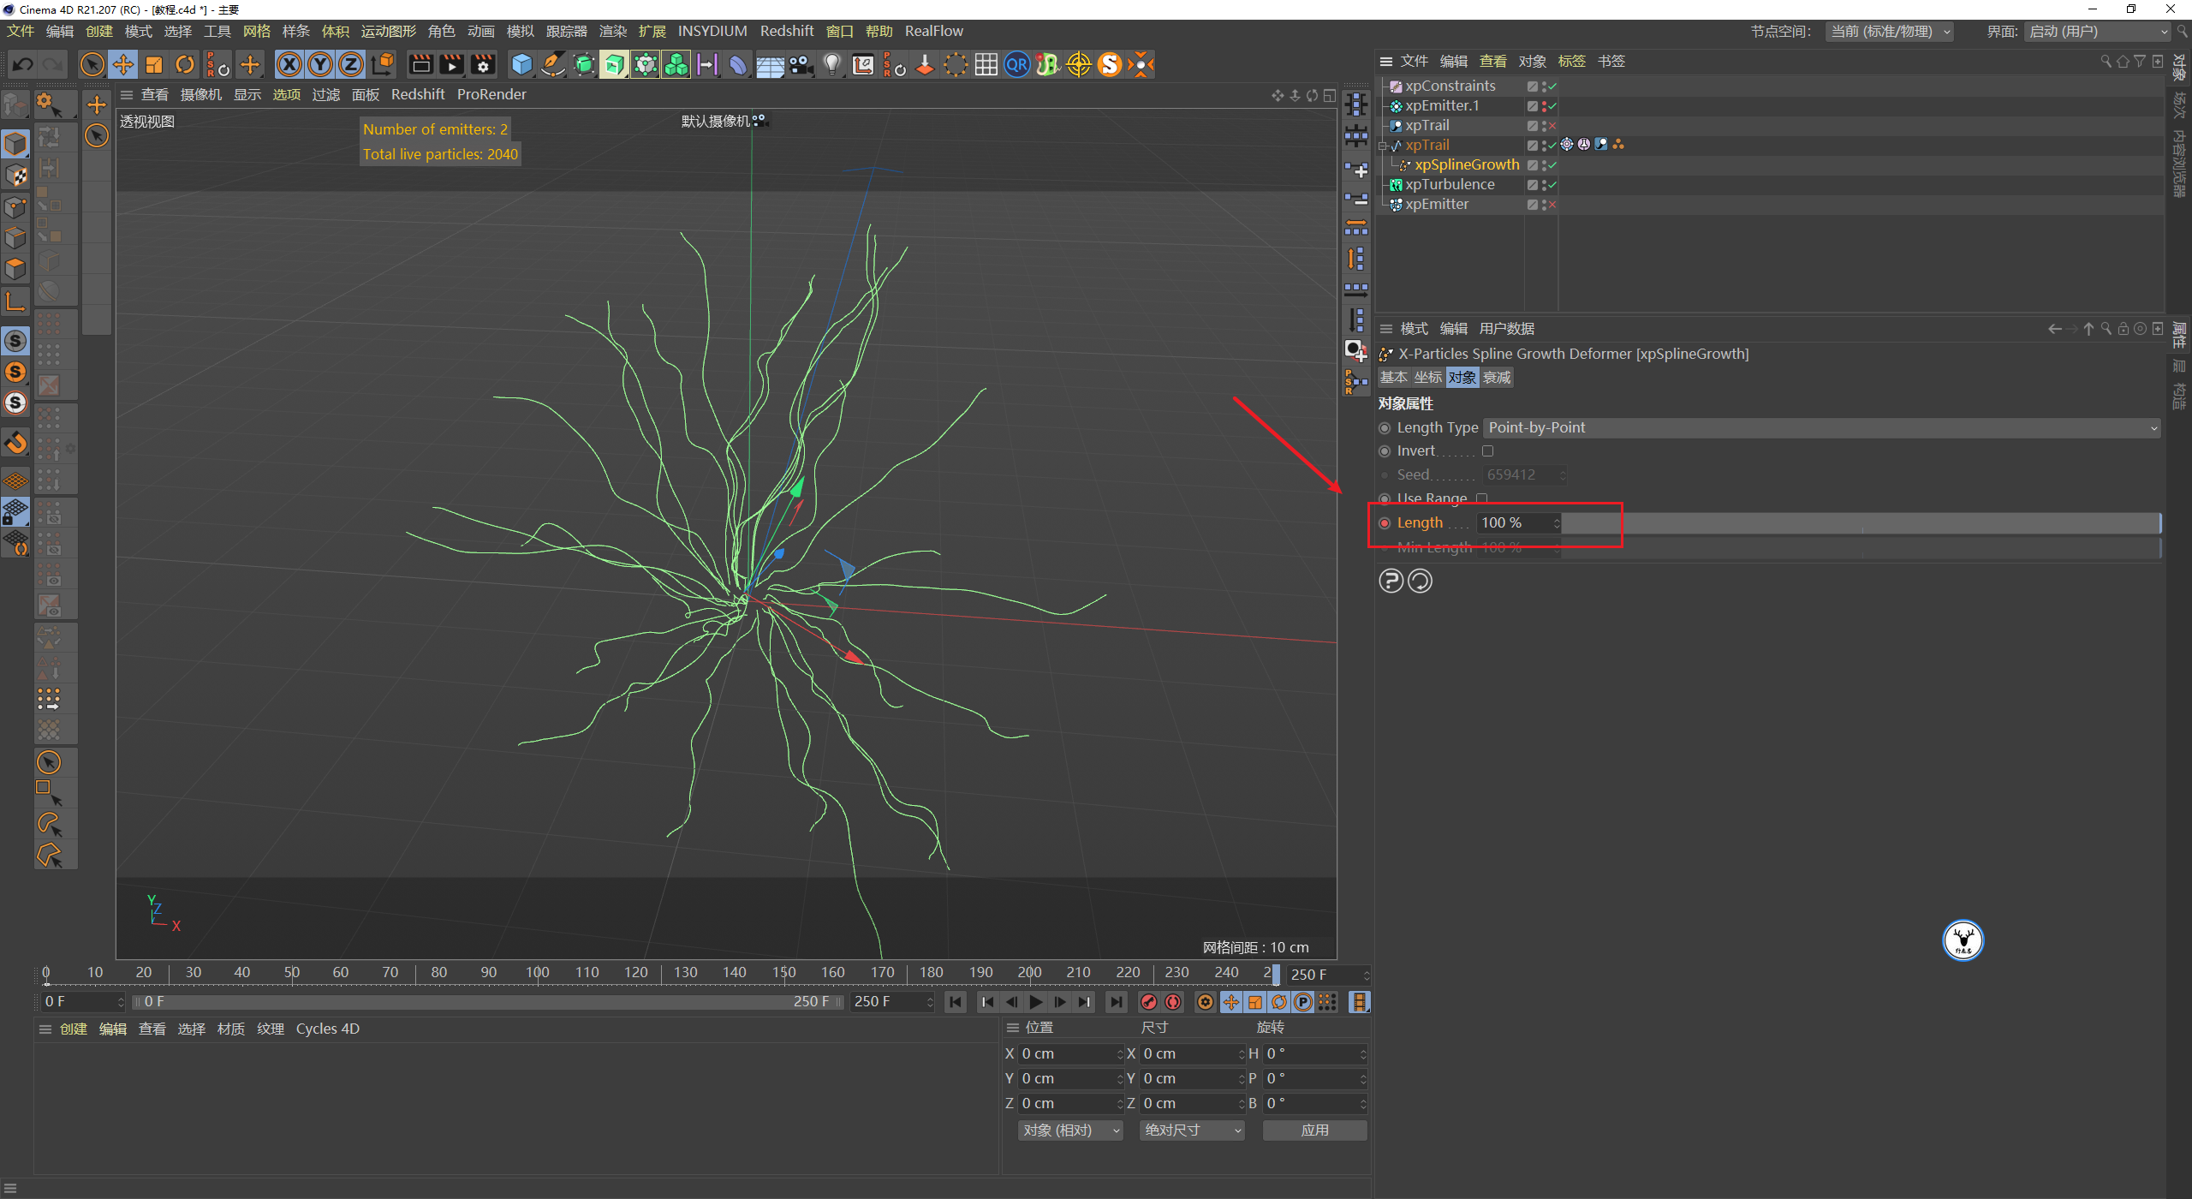Open the Redshift main menu
The width and height of the screenshot is (2192, 1199).
point(787,31)
